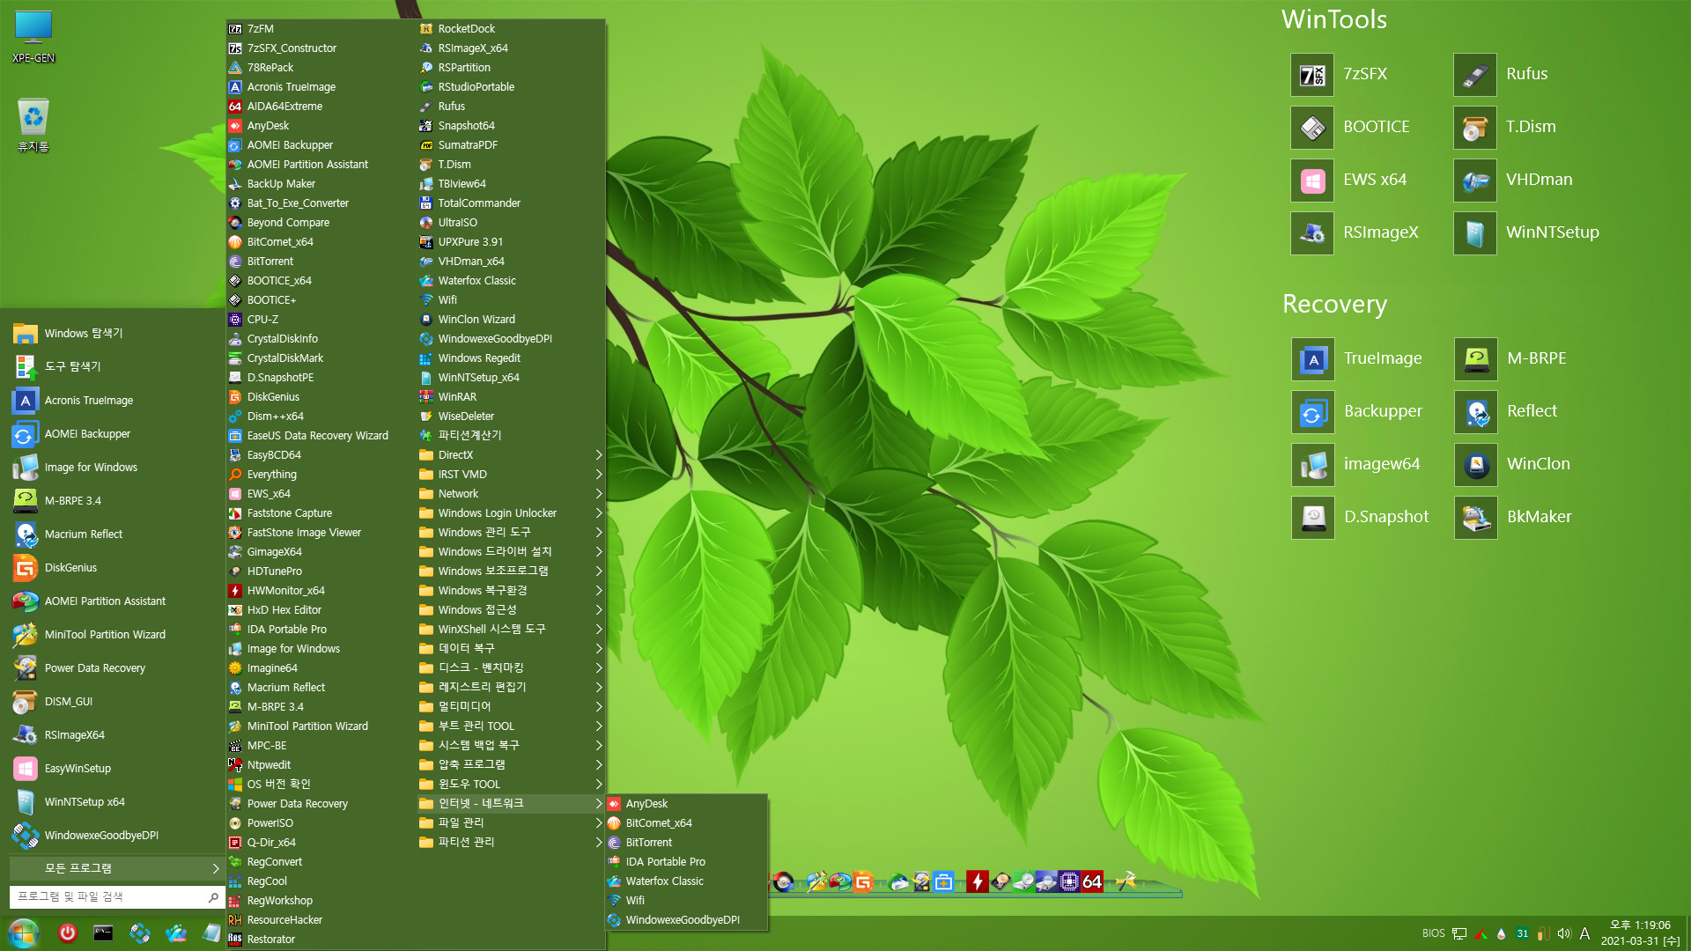Choose UltraISO from the programs list
The height and width of the screenshot is (951, 1691).
511,223
